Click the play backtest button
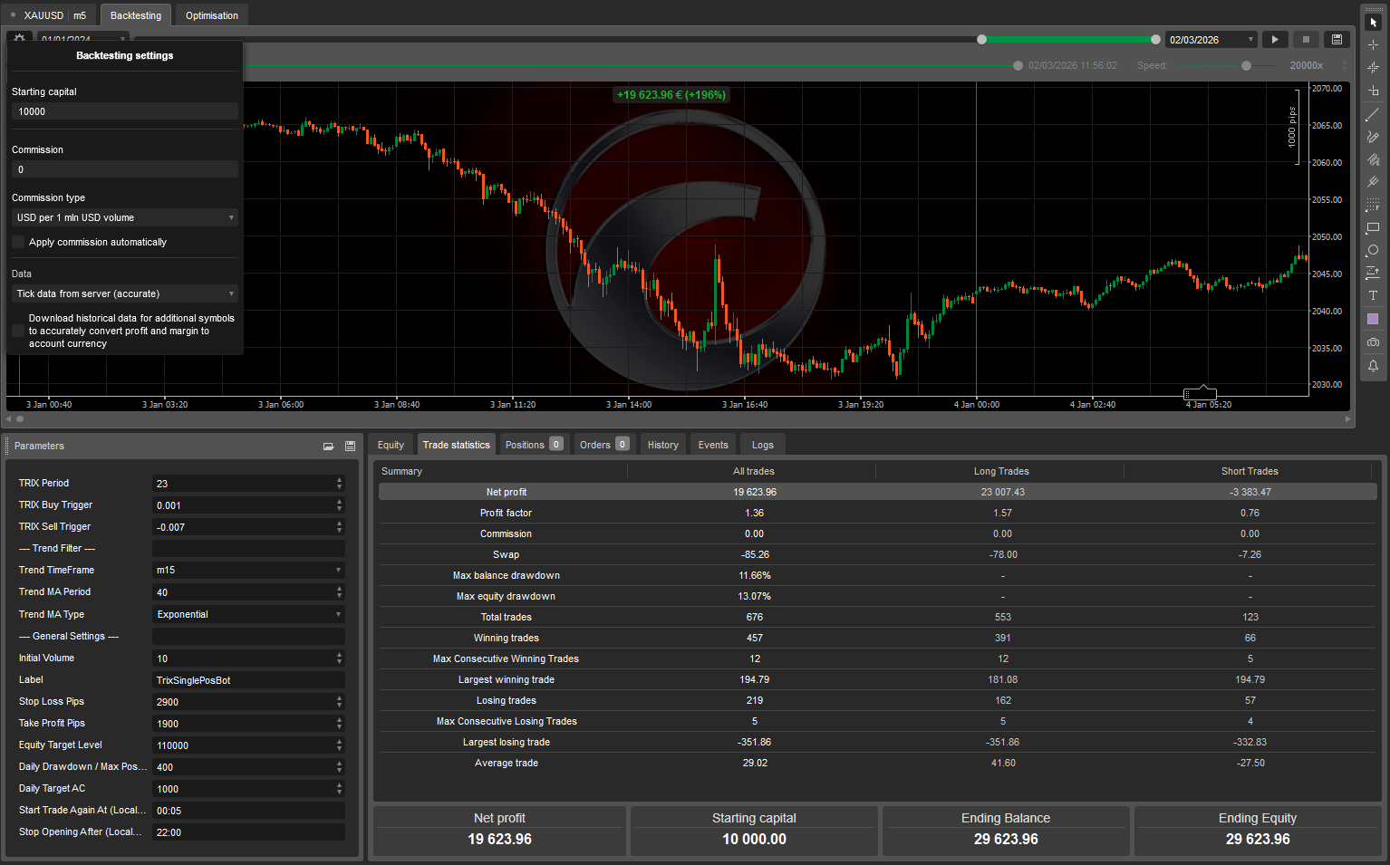Screen dimensions: 1390x865 (x=1275, y=40)
